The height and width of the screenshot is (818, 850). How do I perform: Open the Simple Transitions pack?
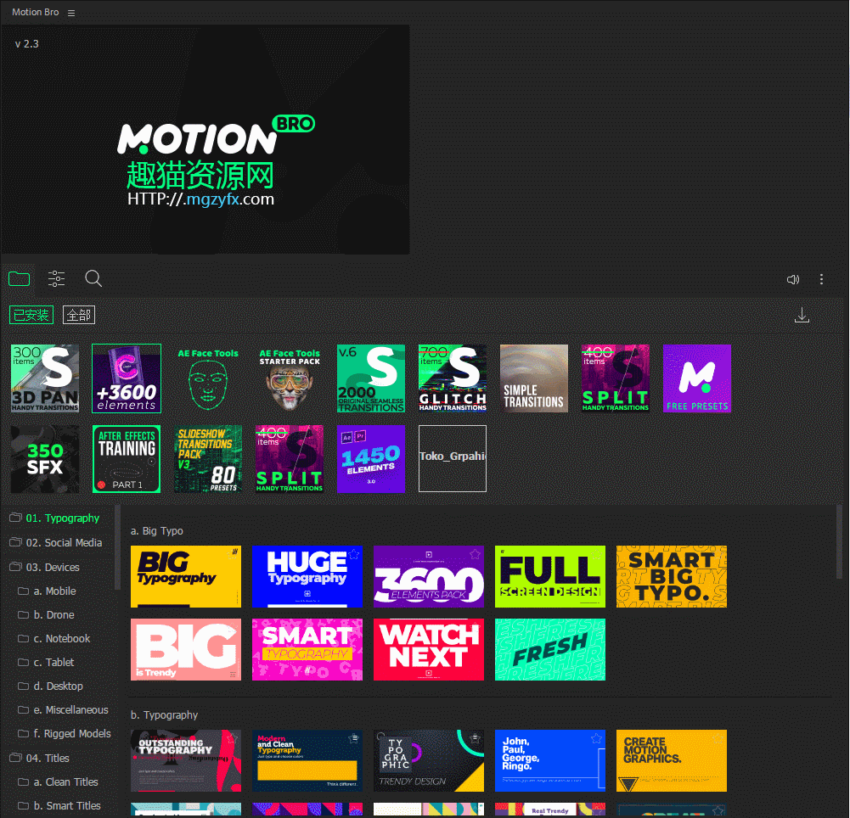534,378
